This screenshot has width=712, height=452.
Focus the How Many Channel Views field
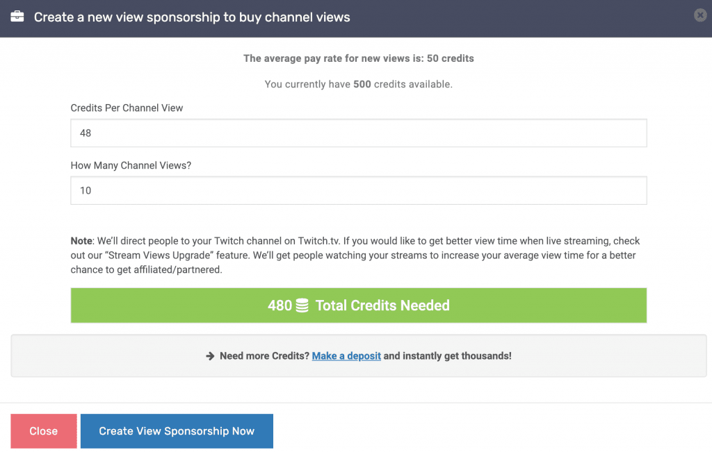point(358,190)
